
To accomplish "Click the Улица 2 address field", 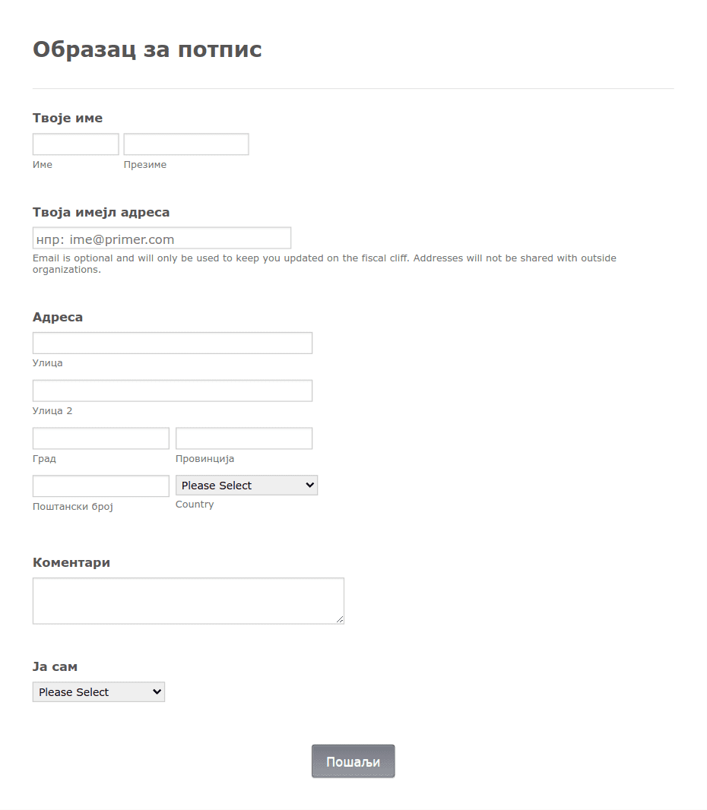I will [173, 391].
